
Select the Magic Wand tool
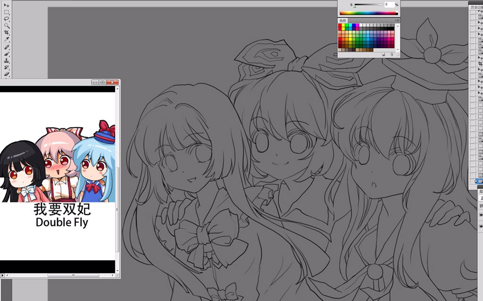coord(7,25)
